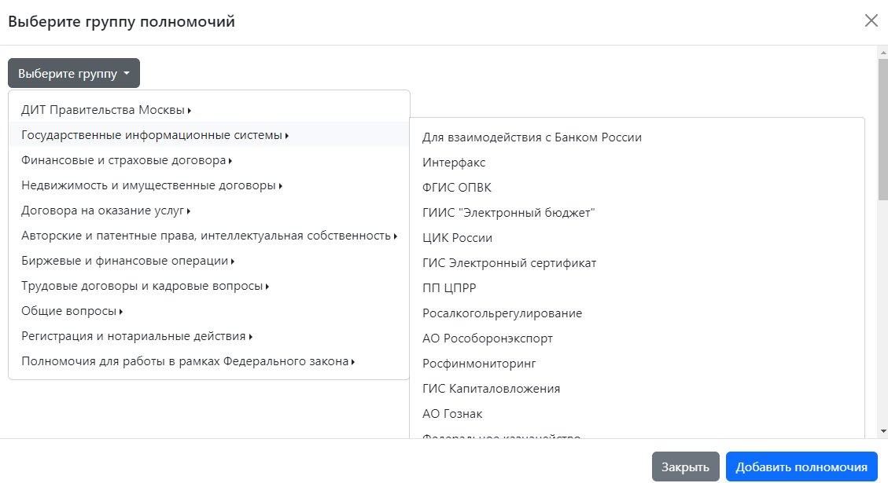The height and width of the screenshot is (483, 888).
Task: Choose 'Биржевые и финансовые операции' group
Action: tap(127, 262)
